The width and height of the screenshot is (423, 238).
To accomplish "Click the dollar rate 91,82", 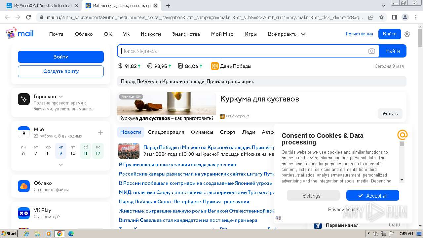I will click(130, 66).
